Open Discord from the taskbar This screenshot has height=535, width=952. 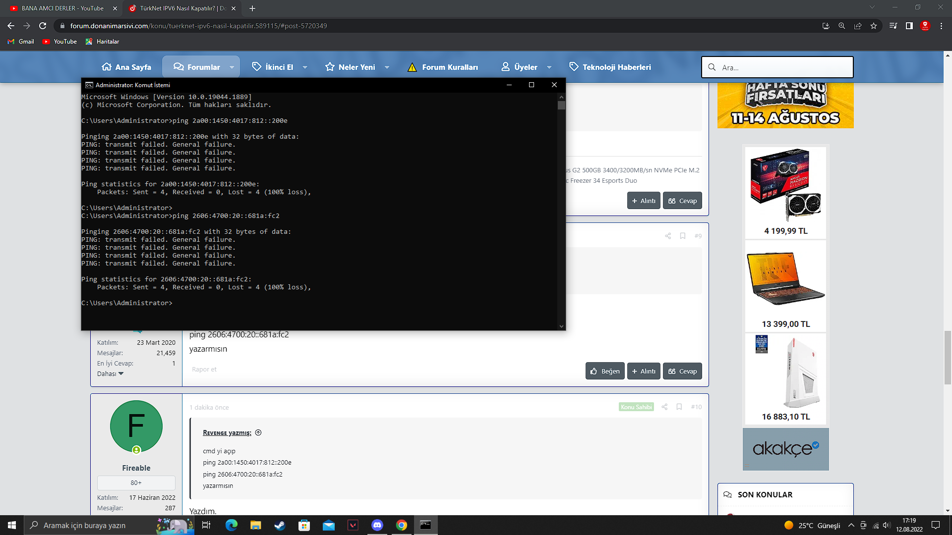tap(377, 525)
